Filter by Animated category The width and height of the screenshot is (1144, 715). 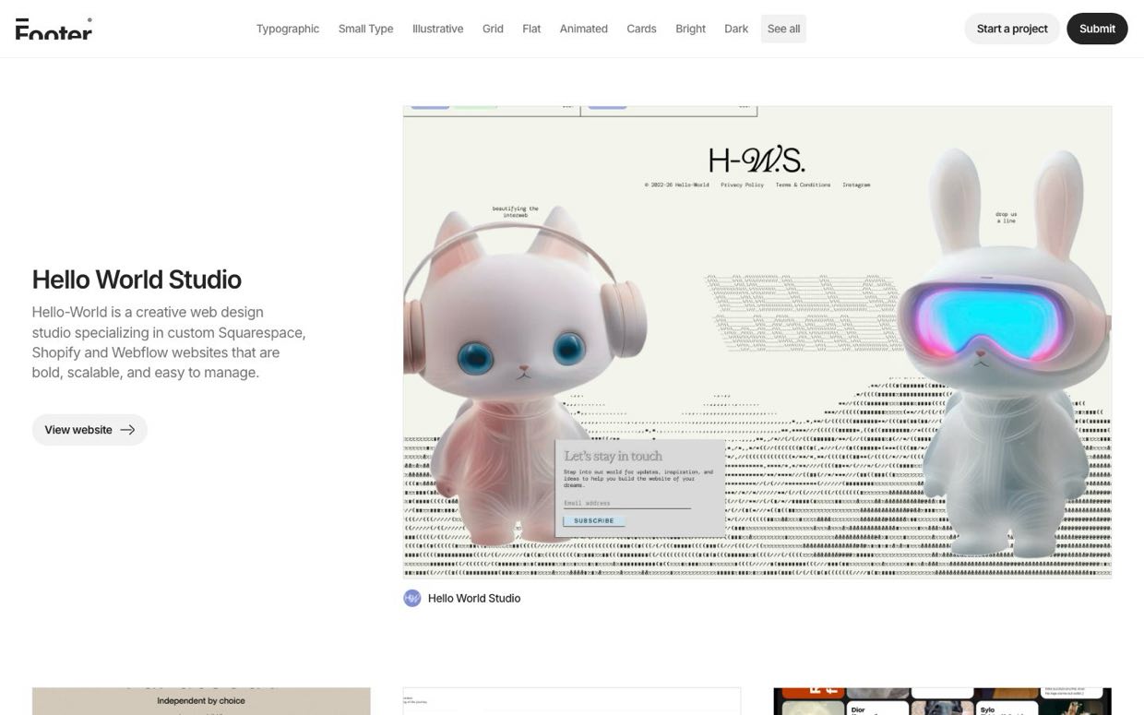pos(583,29)
